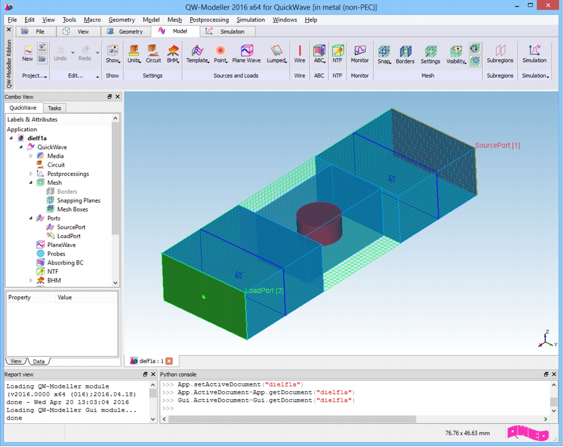563x447 pixels.
Task: Add a Point source
Action: (221, 54)
